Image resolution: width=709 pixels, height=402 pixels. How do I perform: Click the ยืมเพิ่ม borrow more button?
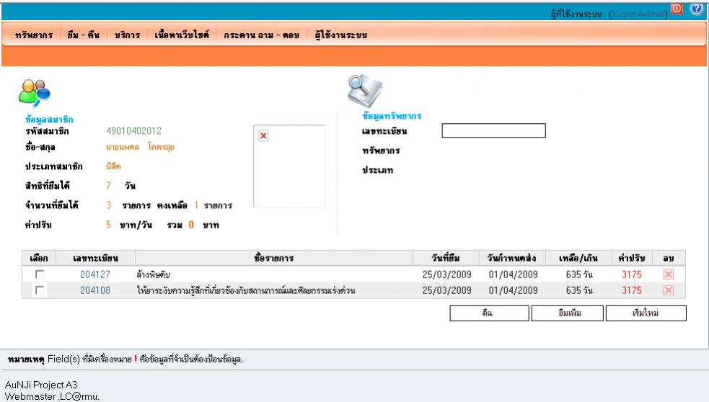coord(568,313)
